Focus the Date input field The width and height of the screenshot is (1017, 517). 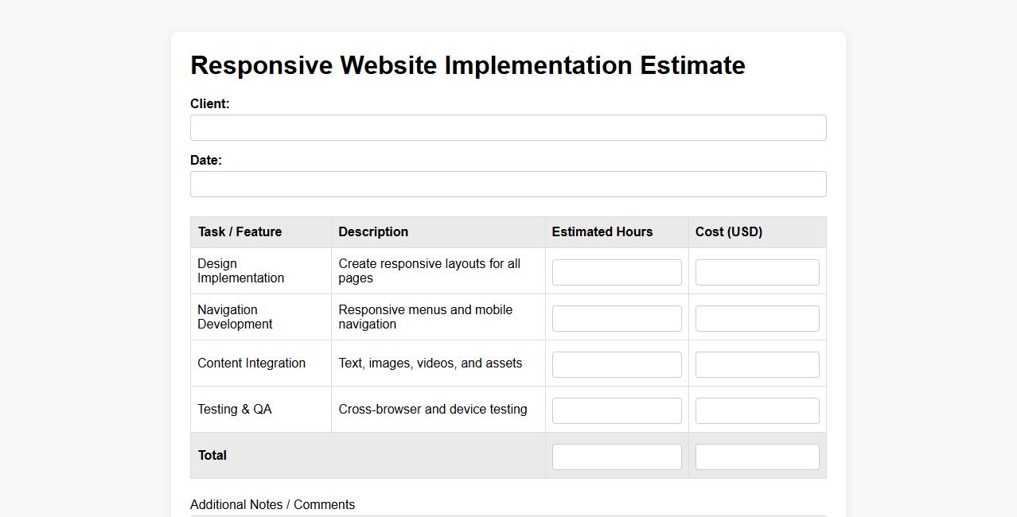(508, 185)
